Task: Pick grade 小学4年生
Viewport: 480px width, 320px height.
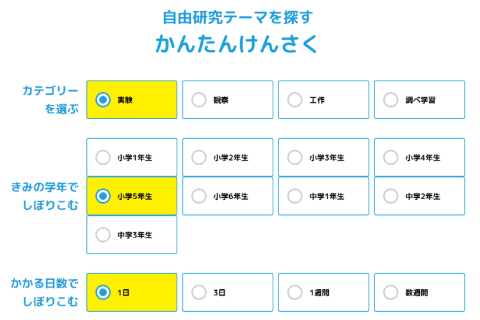Action: pos(390,157)
